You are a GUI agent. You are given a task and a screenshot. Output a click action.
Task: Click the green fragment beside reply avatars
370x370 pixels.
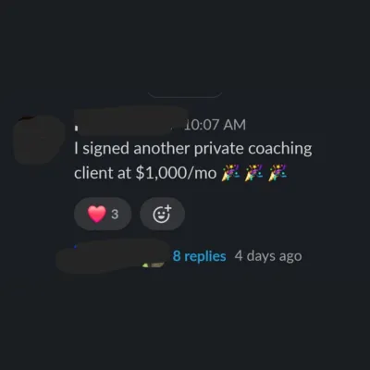(x=146, y=265)
